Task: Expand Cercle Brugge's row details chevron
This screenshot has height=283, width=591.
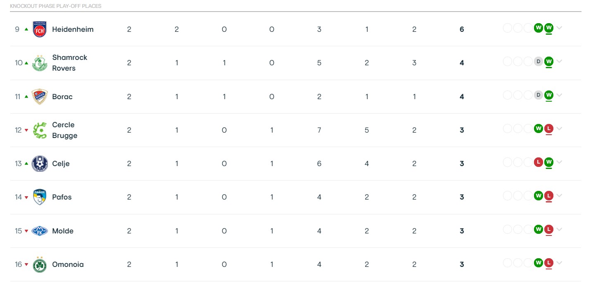Action: [559, 128]
